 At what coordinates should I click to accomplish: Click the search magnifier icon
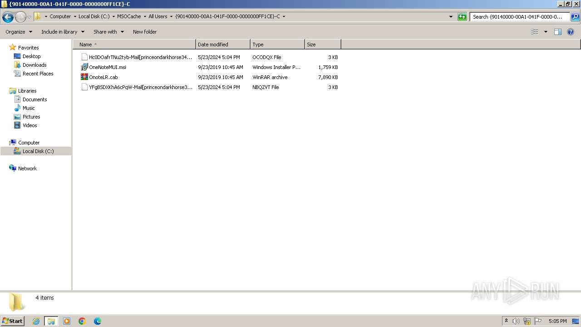[575, 17]
